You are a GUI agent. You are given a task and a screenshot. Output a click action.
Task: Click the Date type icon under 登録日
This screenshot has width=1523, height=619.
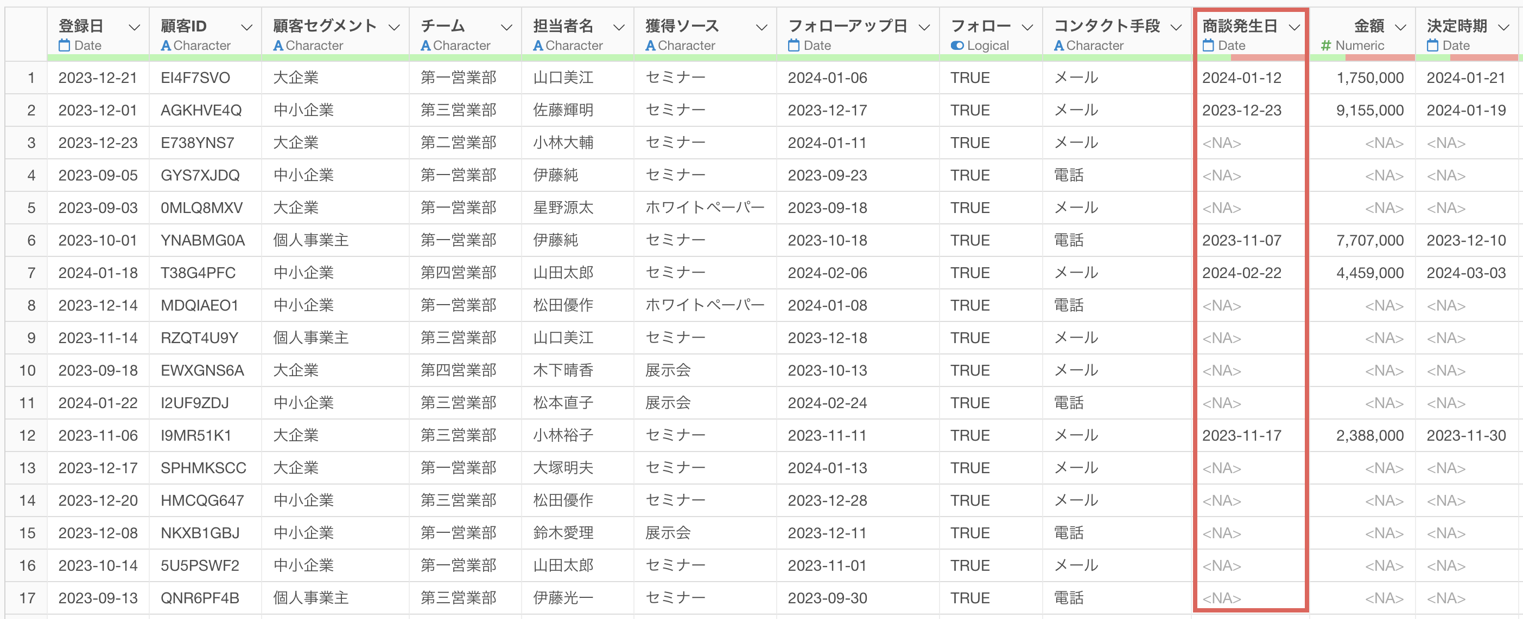(x=65, y=46)
